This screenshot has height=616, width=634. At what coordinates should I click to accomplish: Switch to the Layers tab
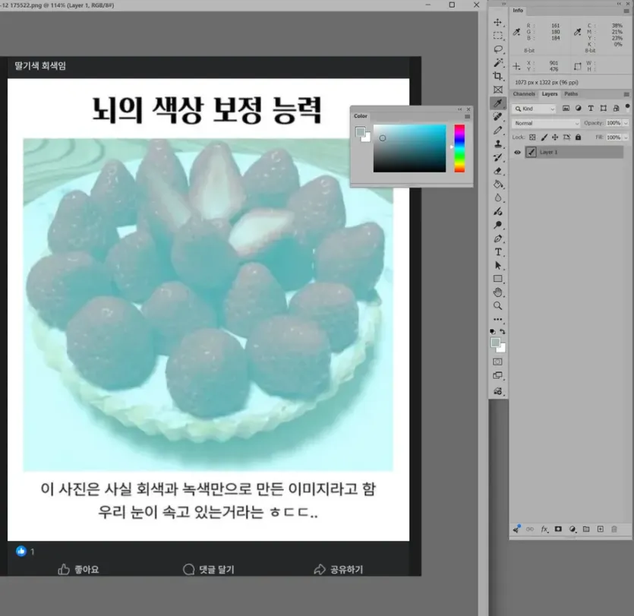click(x=550, y=94)
